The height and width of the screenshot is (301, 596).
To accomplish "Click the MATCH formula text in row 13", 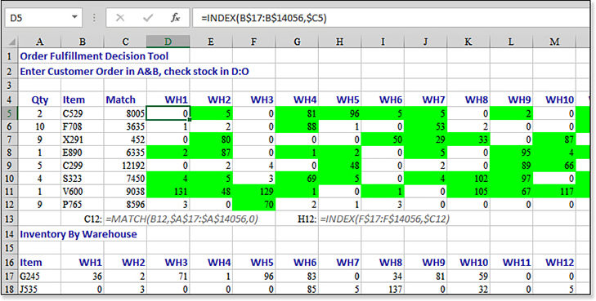I will 181,219.
